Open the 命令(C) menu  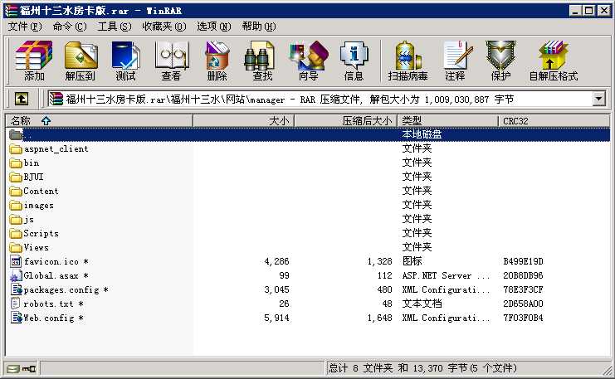70,27
